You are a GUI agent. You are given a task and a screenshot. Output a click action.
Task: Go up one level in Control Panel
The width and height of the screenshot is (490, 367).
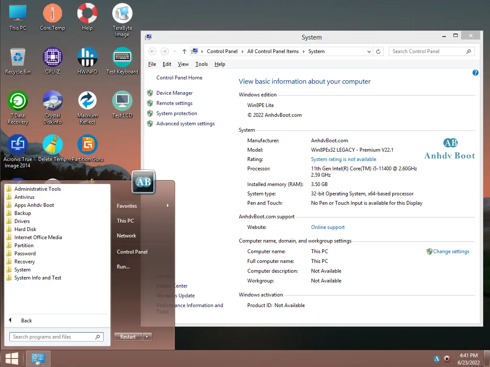pos(184,51)
